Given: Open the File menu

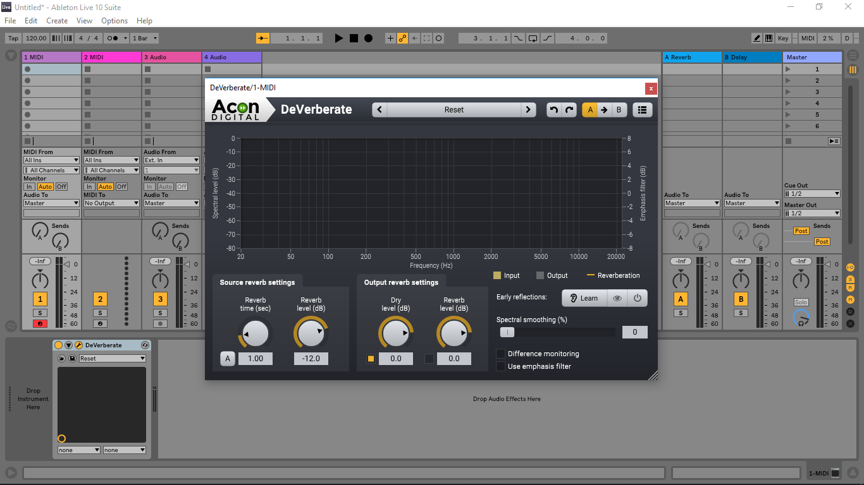Looking at the screenshot, I should 10,21.
